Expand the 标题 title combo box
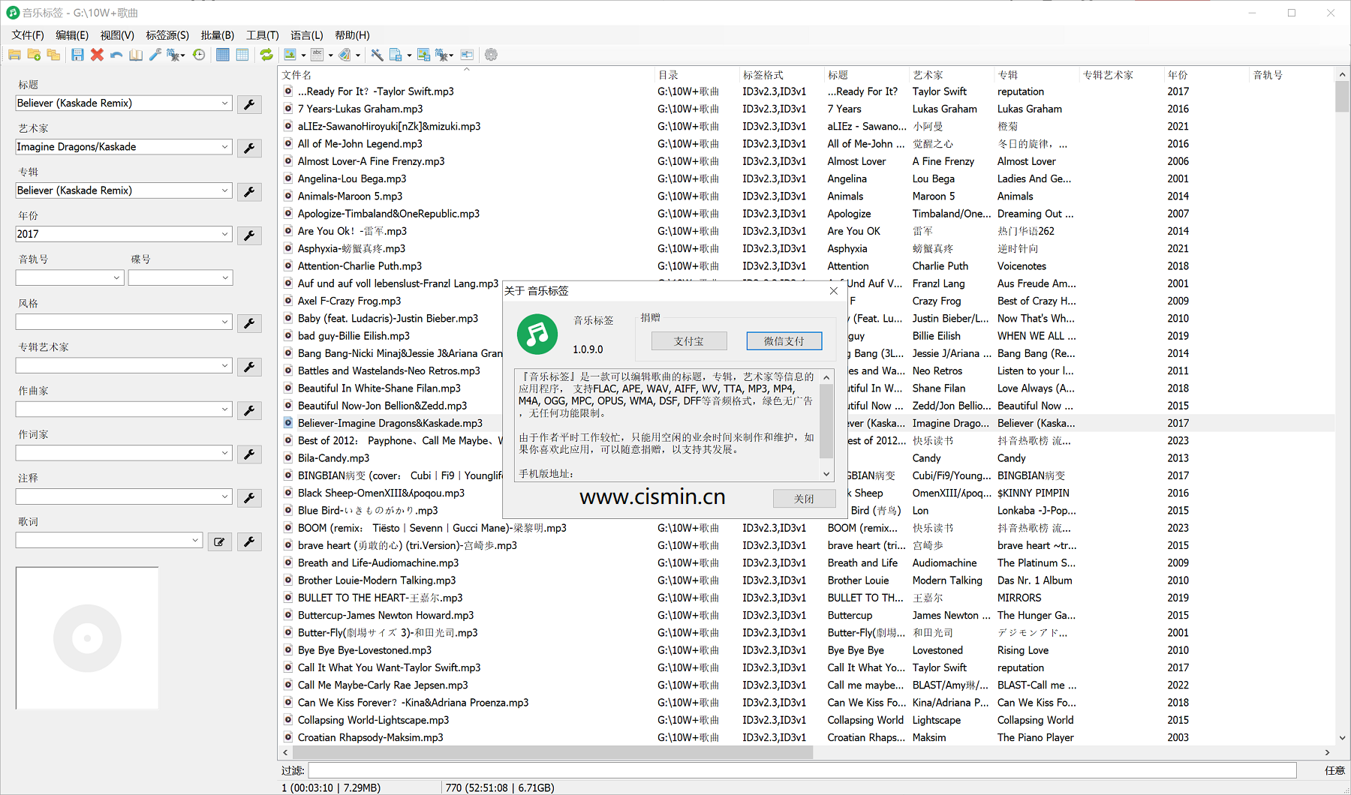Screen dimensions: 1351x795 tap(225, 103)
